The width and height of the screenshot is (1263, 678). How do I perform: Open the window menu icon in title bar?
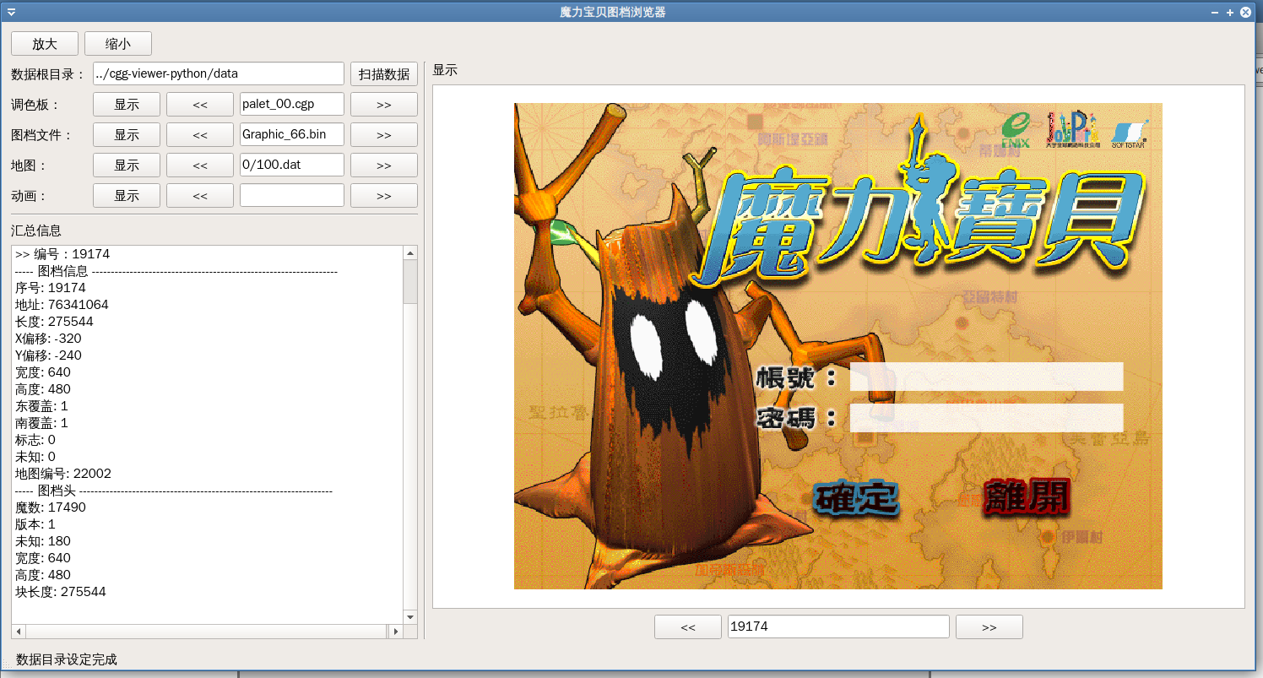point(10,12)
